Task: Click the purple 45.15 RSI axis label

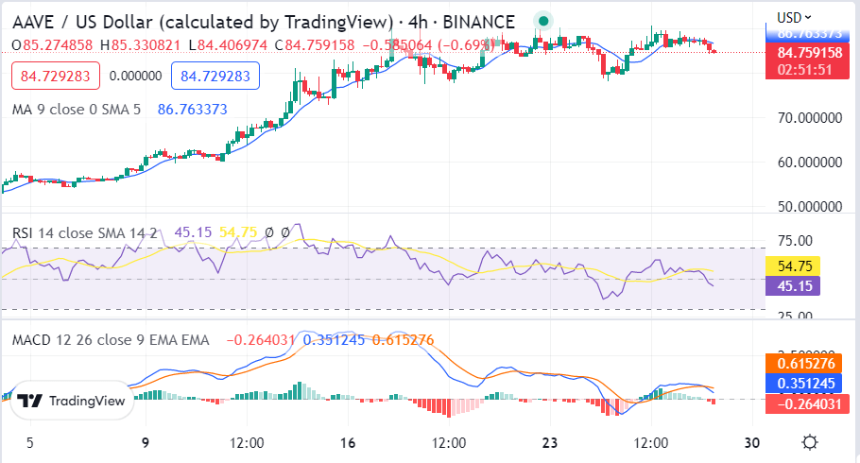Action: click(795, 285)
